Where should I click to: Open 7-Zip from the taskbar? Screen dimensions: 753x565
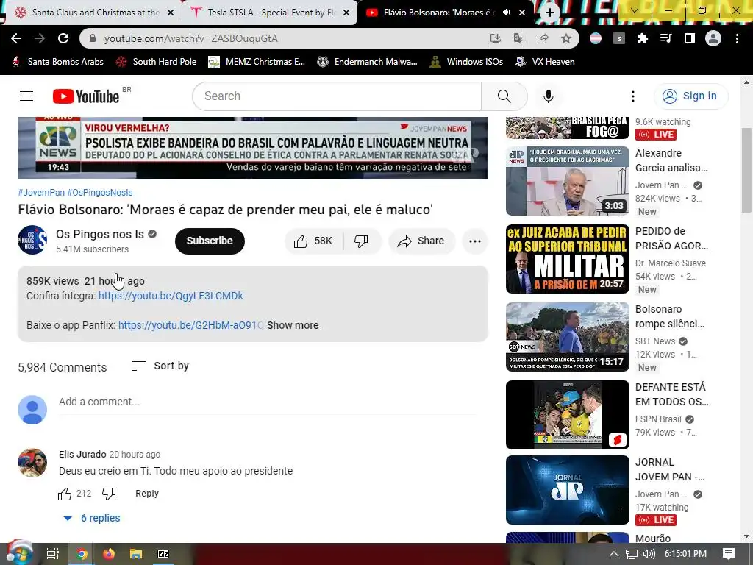tap(163, 554)
